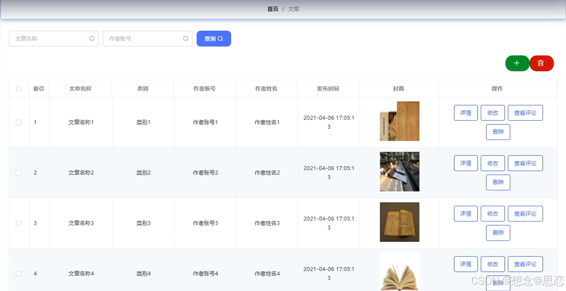Click the 索引 column header
This screenshot has width=566, height=291.
tap(38, 89)
